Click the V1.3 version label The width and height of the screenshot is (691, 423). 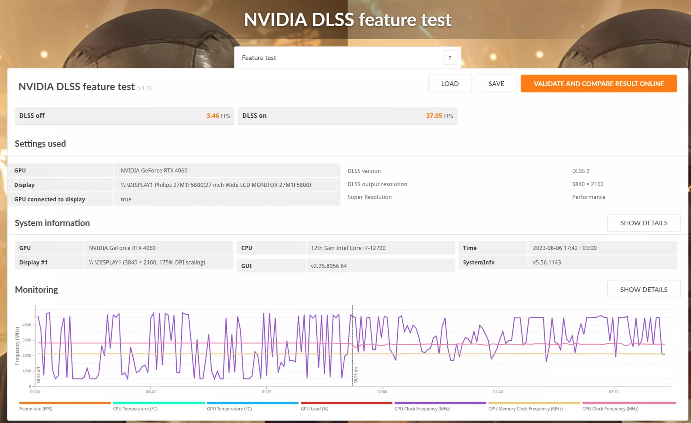144,88
